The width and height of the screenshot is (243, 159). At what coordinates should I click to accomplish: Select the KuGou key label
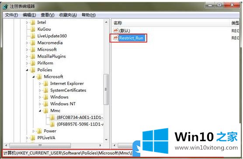(44, 29)
